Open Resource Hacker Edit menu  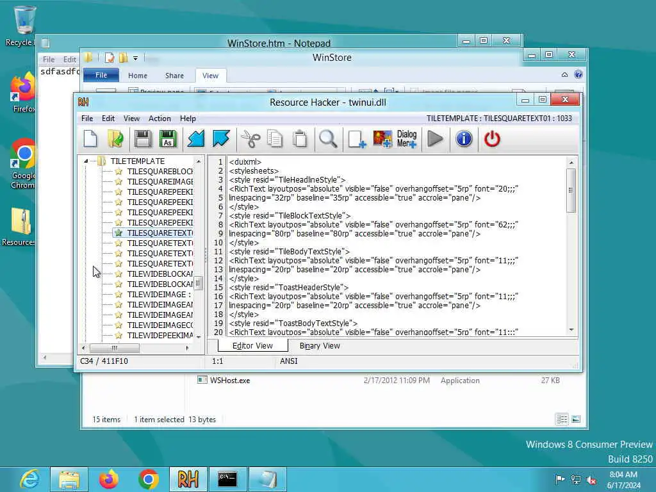point(108,119)
